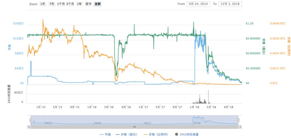Click the $12百万 axis label

18,38
